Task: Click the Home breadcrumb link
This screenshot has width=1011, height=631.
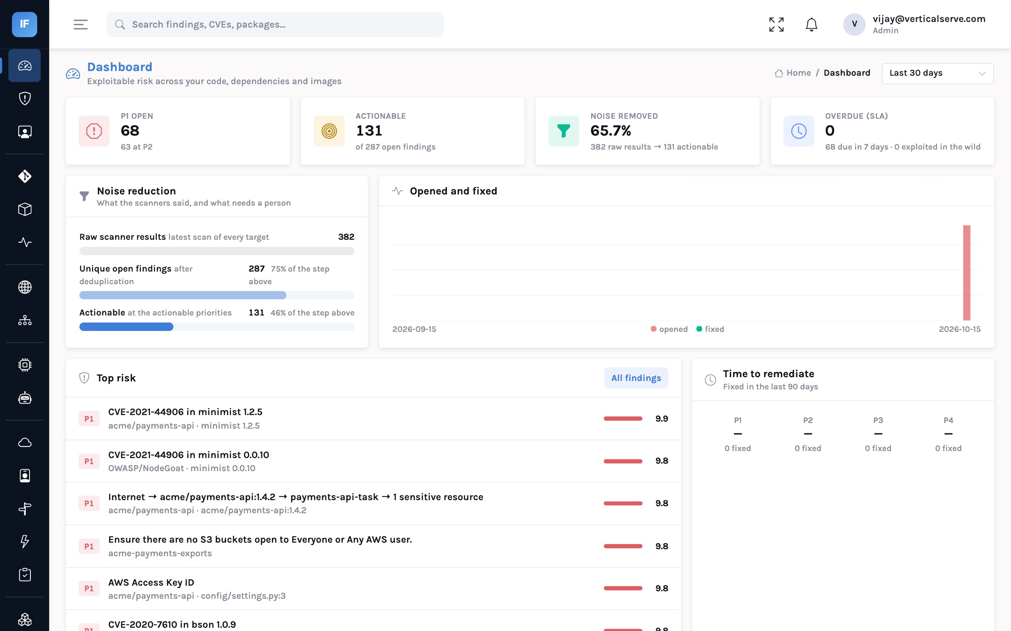Action: point(793,73)
